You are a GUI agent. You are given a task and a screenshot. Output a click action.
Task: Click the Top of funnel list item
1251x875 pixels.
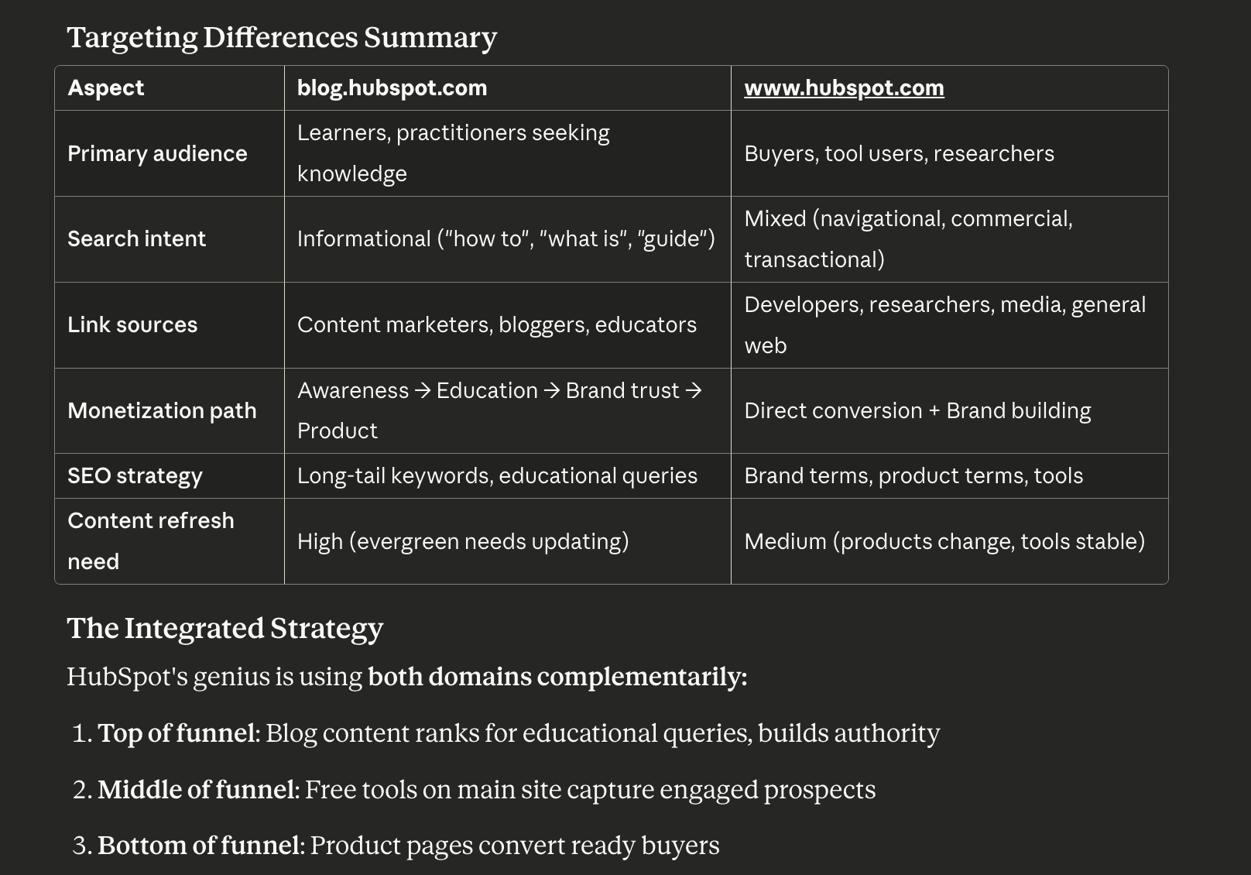[518, 733]
